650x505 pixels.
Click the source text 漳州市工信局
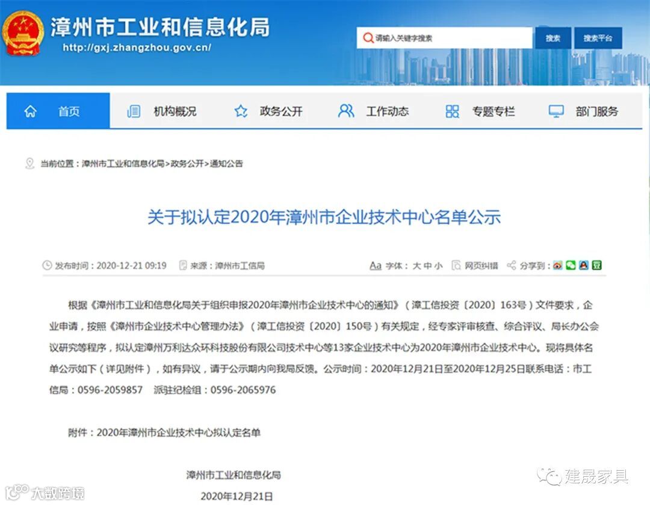240,266
